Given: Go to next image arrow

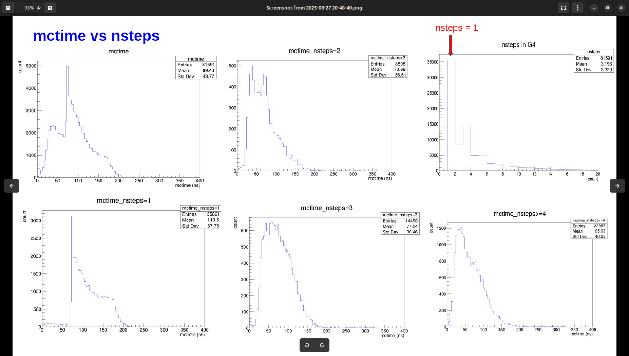Looking at the screenshot, I should pyautogui.click(x=617, y=186).
